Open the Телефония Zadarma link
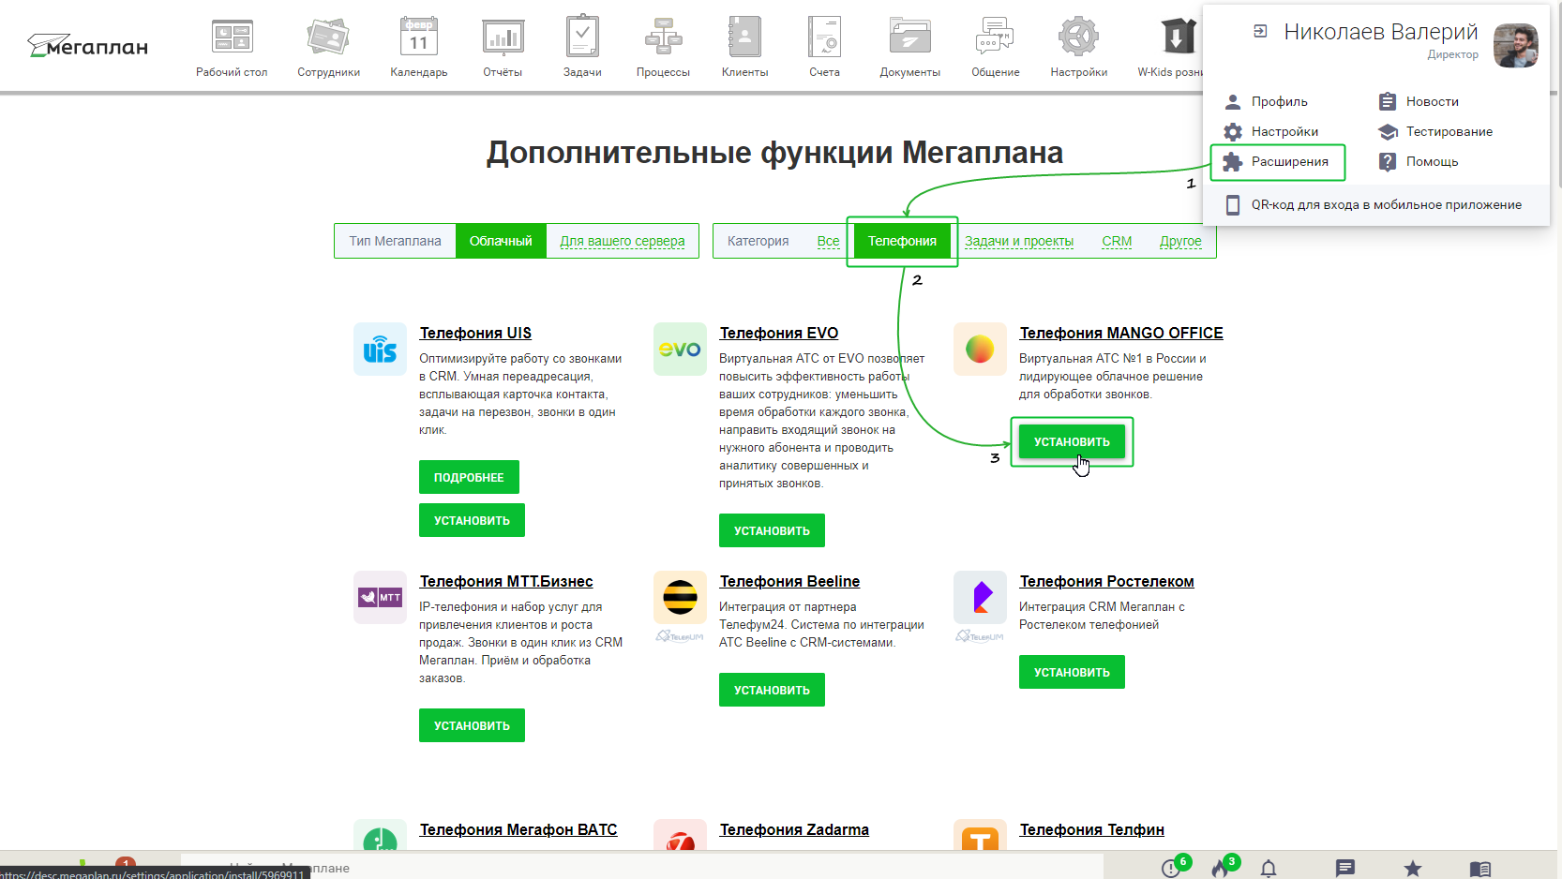 tap(794, 829)
